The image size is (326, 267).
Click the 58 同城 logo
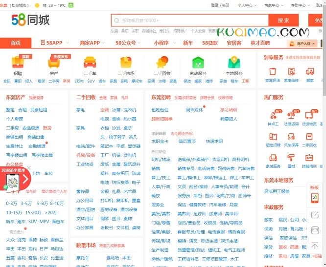(30, 20)
